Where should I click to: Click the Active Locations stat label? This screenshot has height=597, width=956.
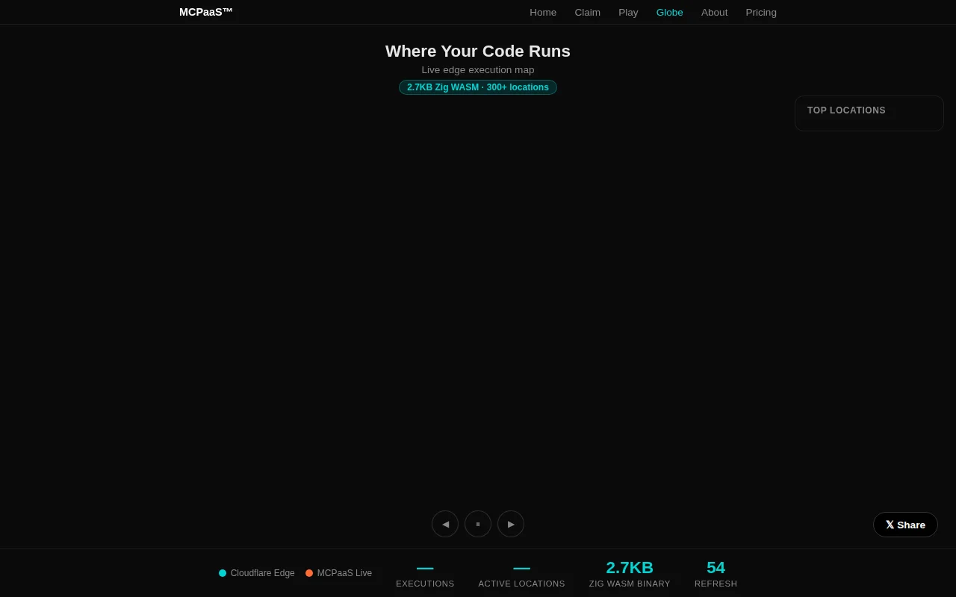click(521, 584)
